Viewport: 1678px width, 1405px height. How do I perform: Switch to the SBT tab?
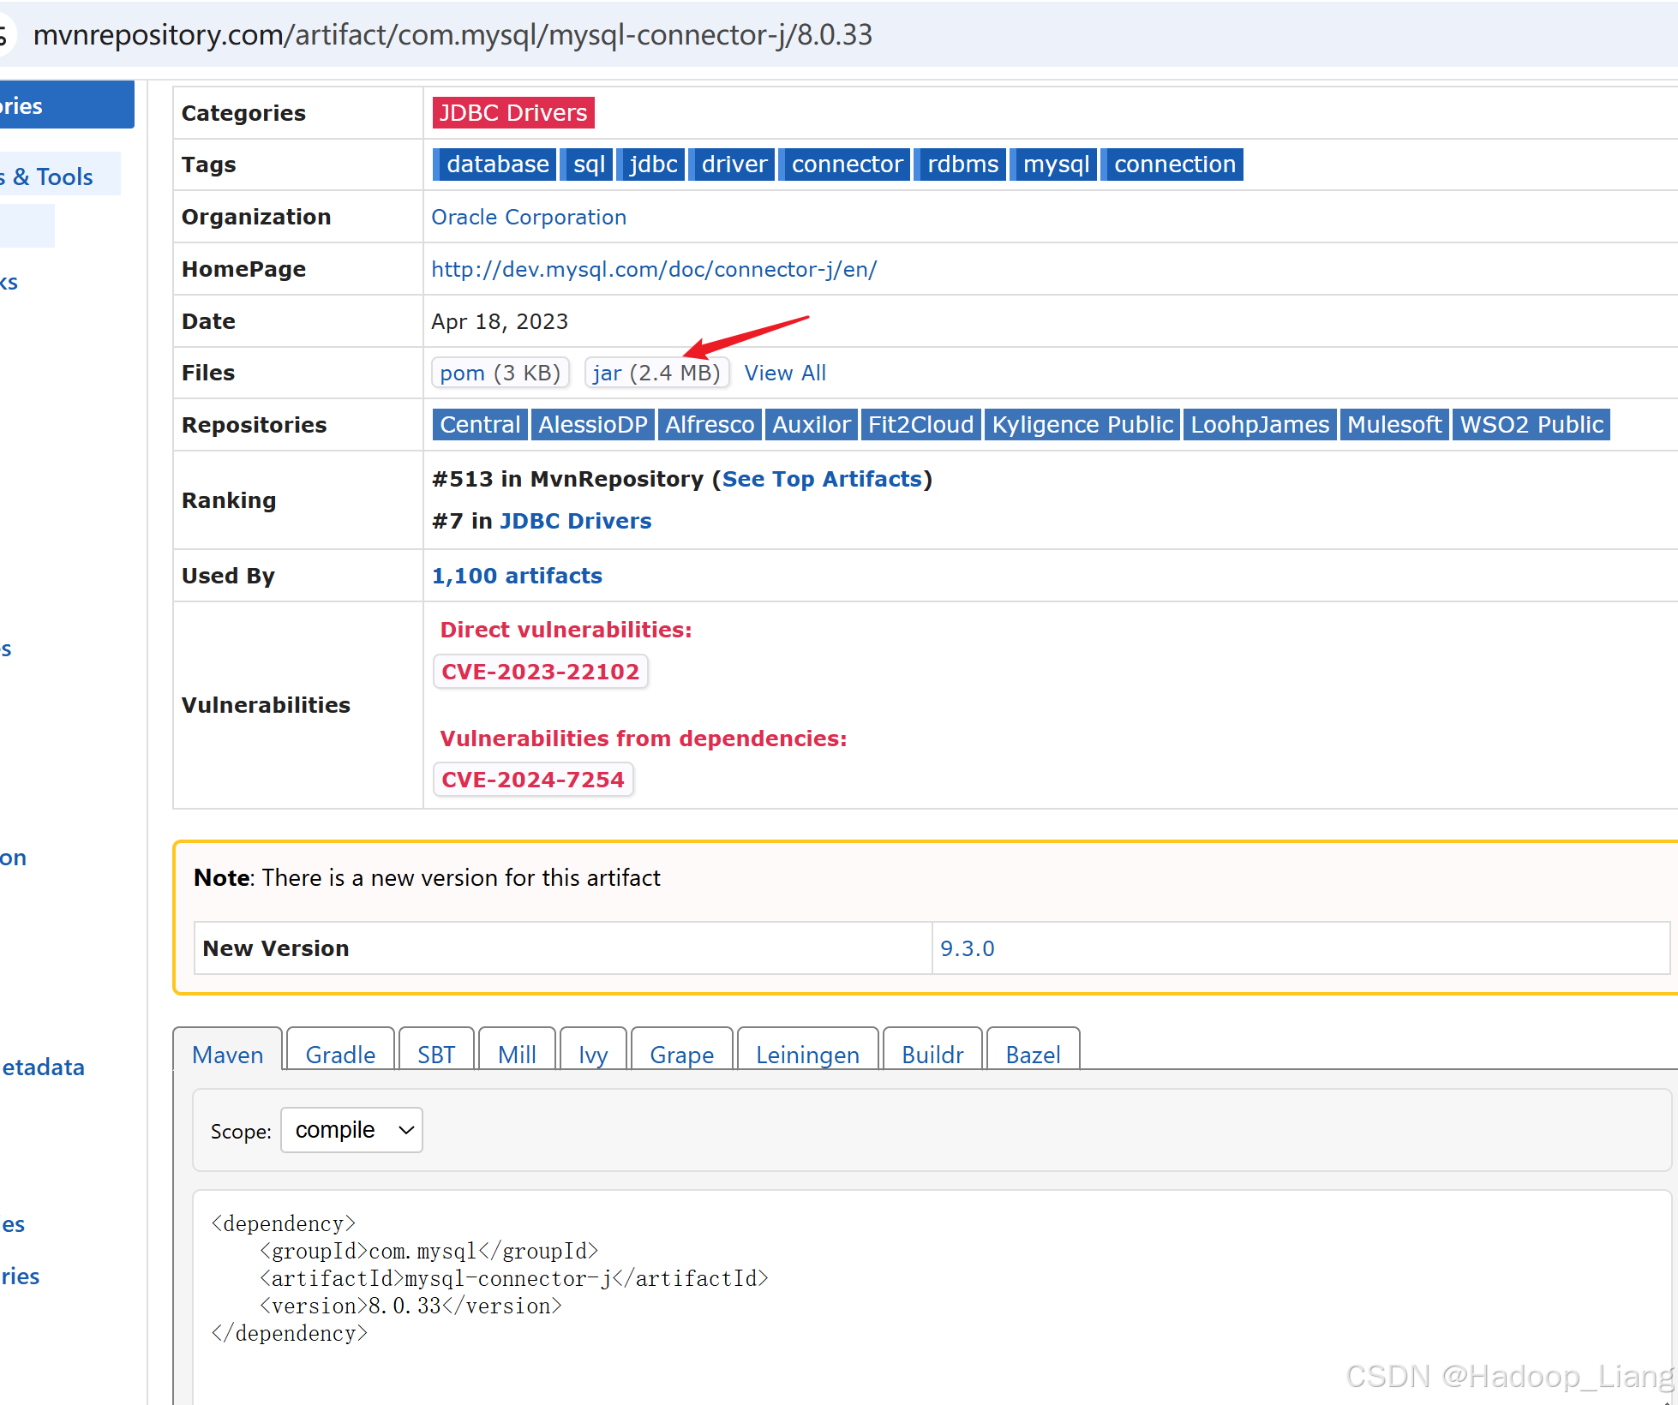point(436,1055)
